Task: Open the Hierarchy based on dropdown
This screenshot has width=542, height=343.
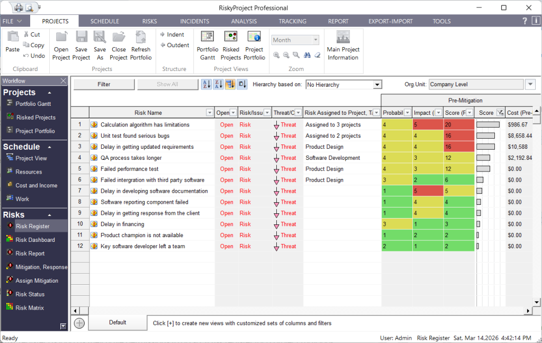Action: [x=377, y=85]
